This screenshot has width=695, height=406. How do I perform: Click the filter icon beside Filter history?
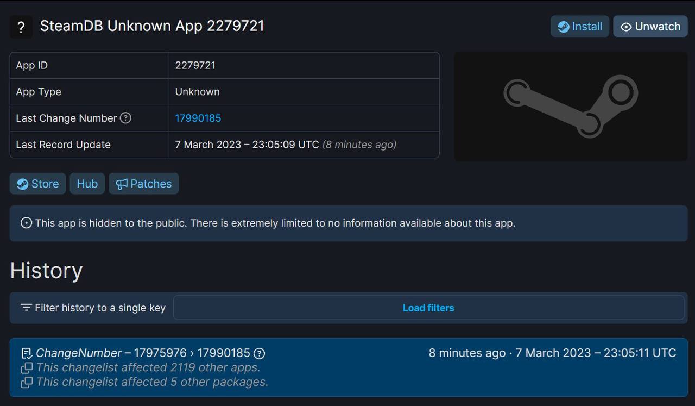pos(26,308)
